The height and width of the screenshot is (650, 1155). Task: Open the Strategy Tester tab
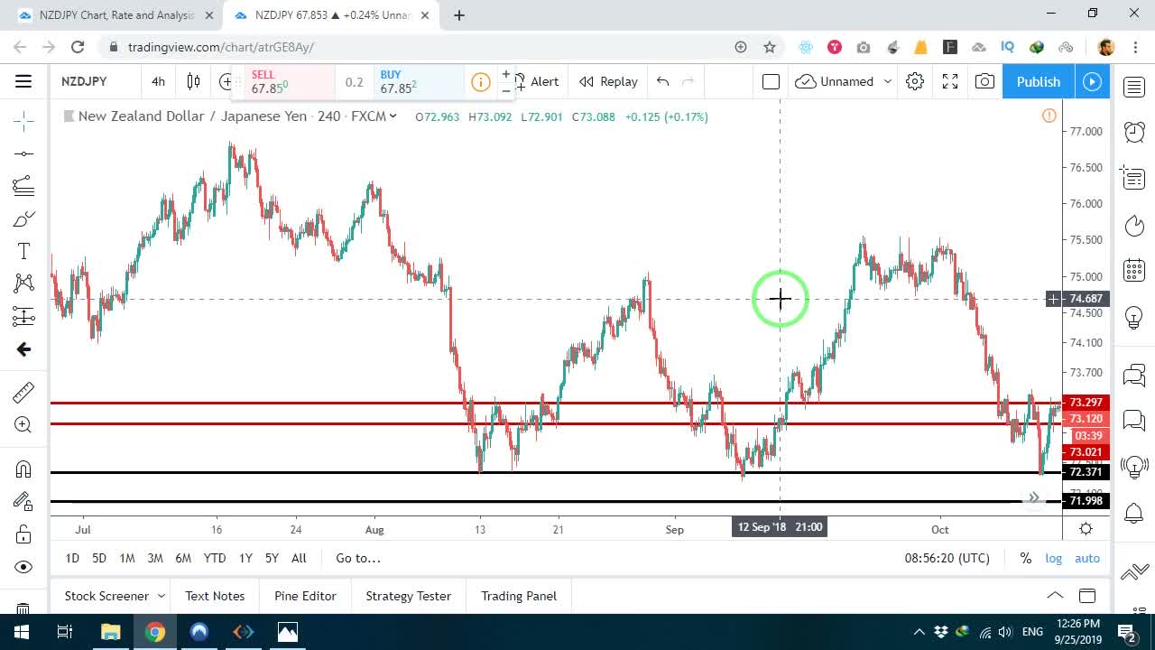point(408,596)
